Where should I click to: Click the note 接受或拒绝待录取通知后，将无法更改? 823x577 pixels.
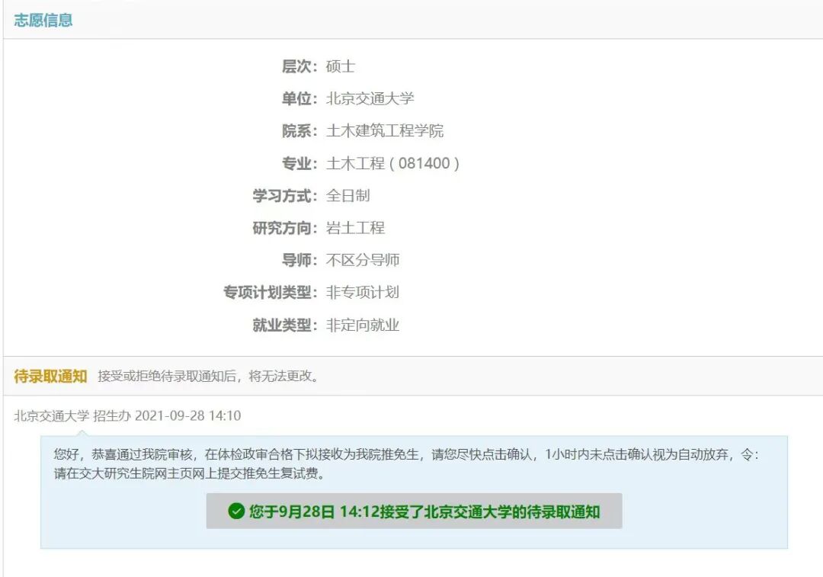tap(208, 376)
